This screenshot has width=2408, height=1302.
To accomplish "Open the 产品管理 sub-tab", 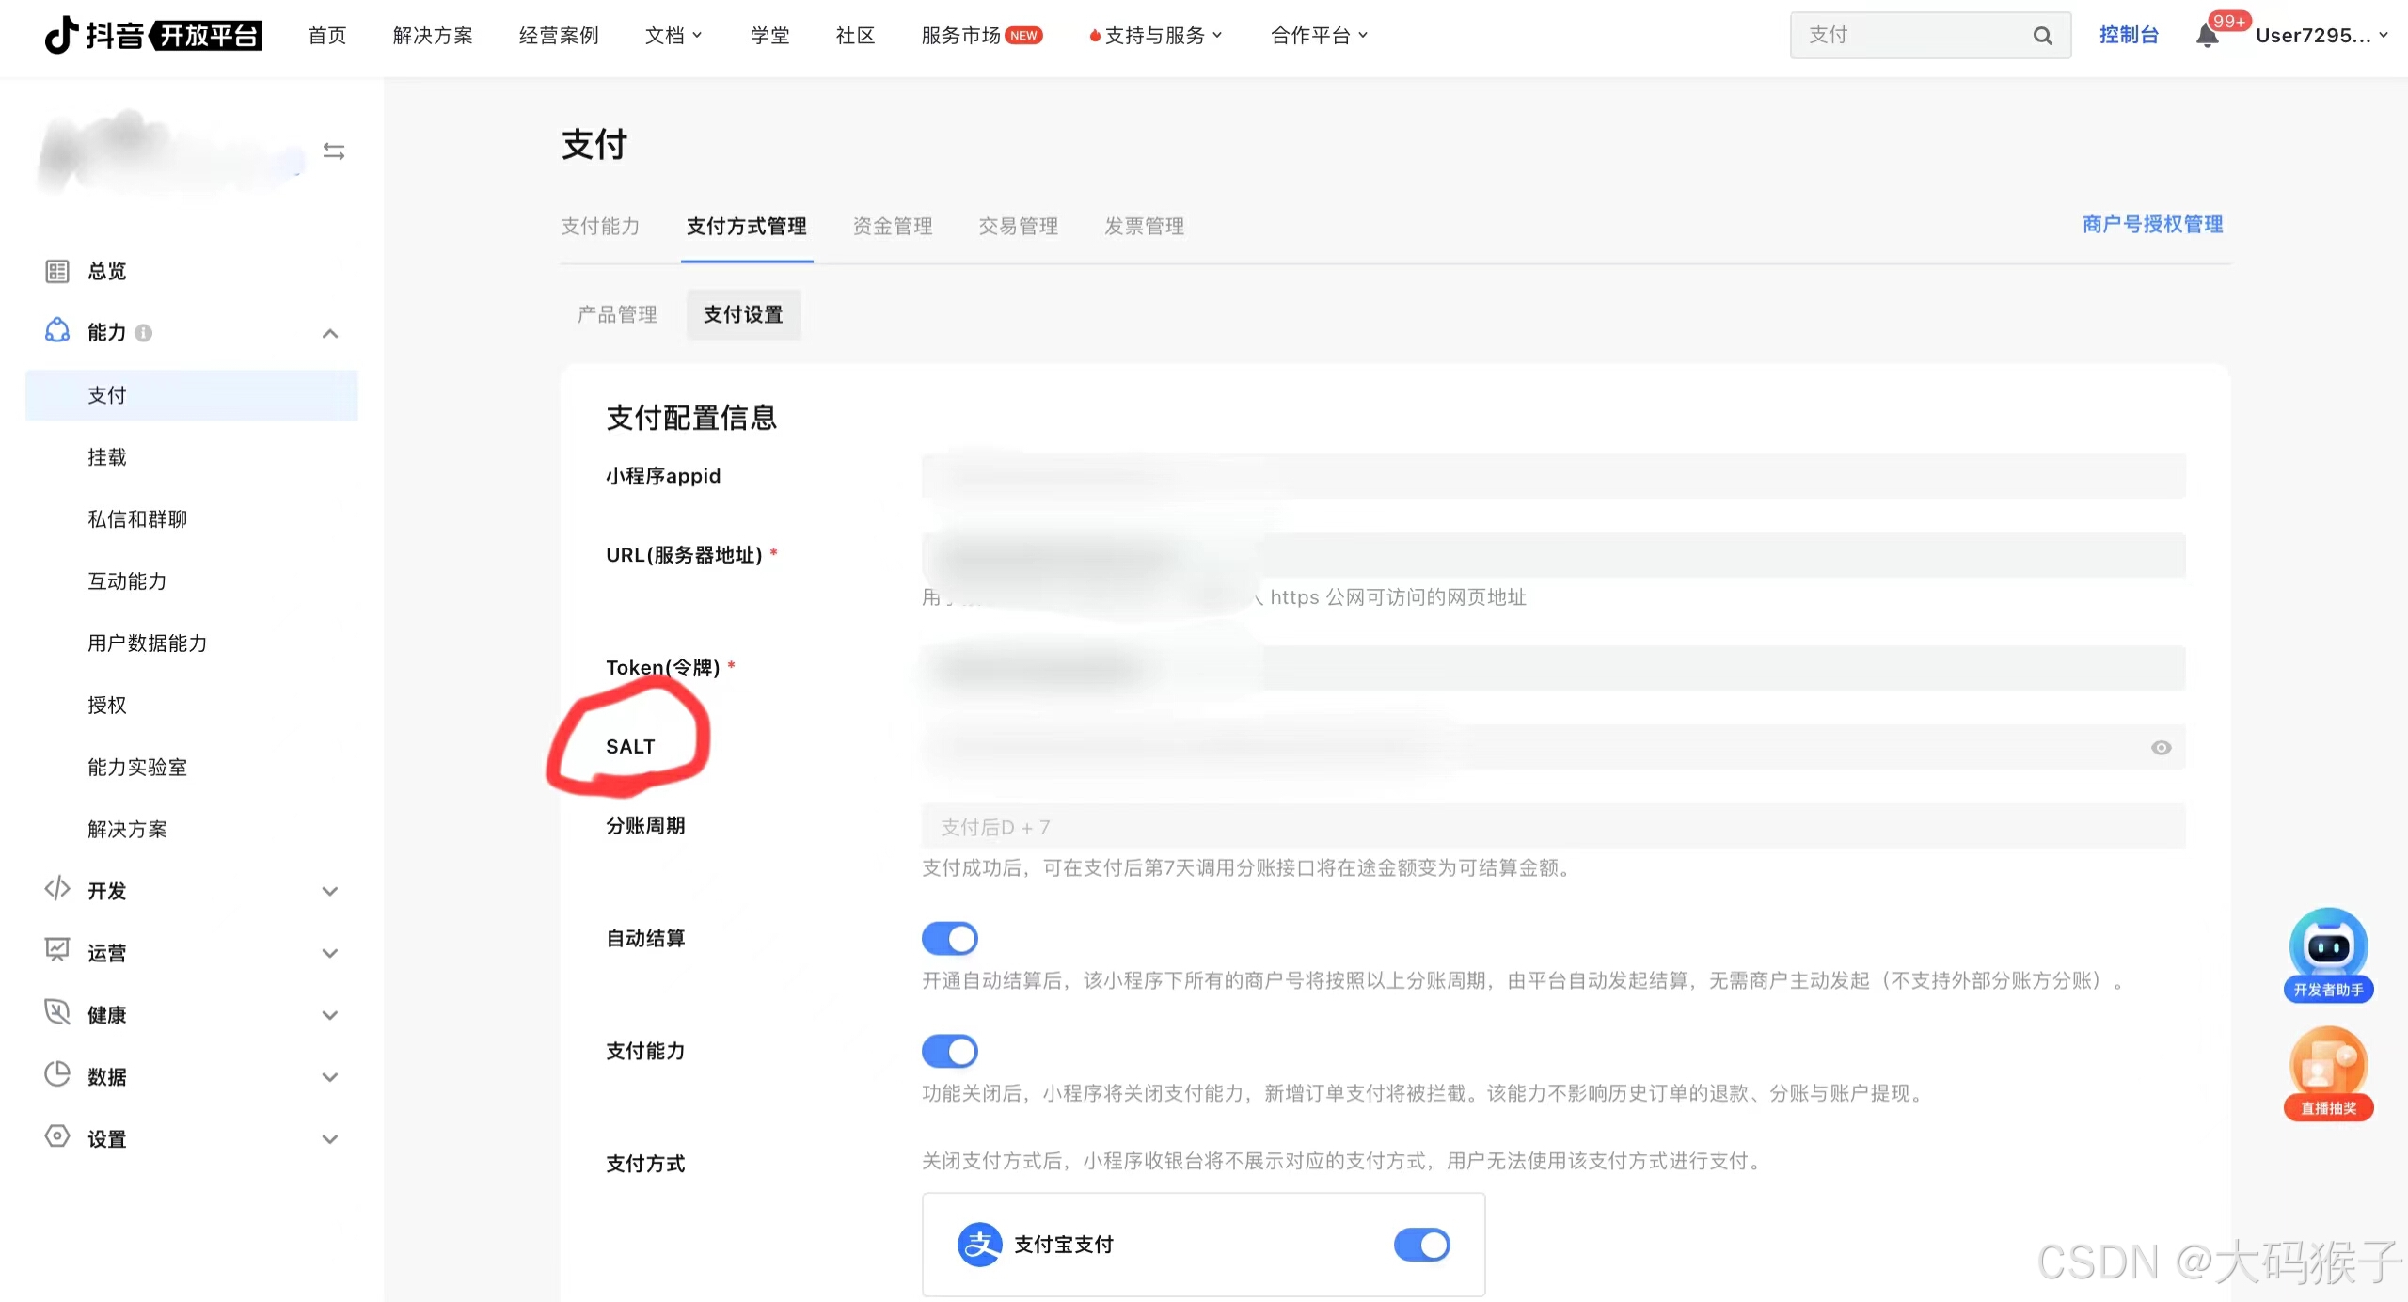I will coord(617,314).
